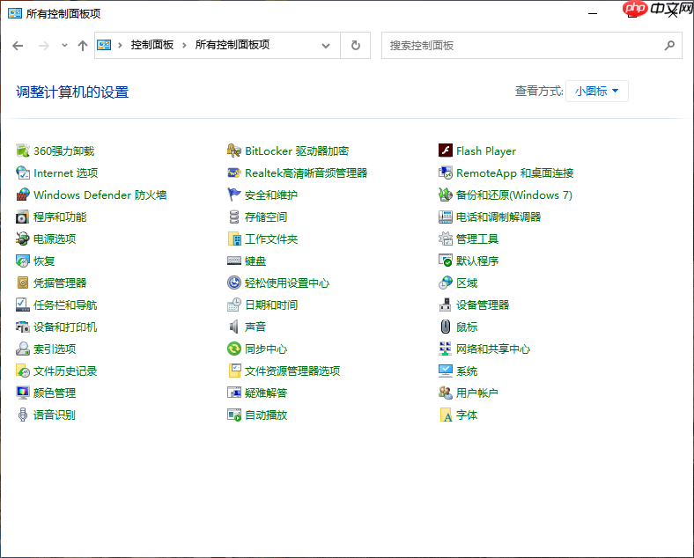Go back with the back arrow

[18, 46]
